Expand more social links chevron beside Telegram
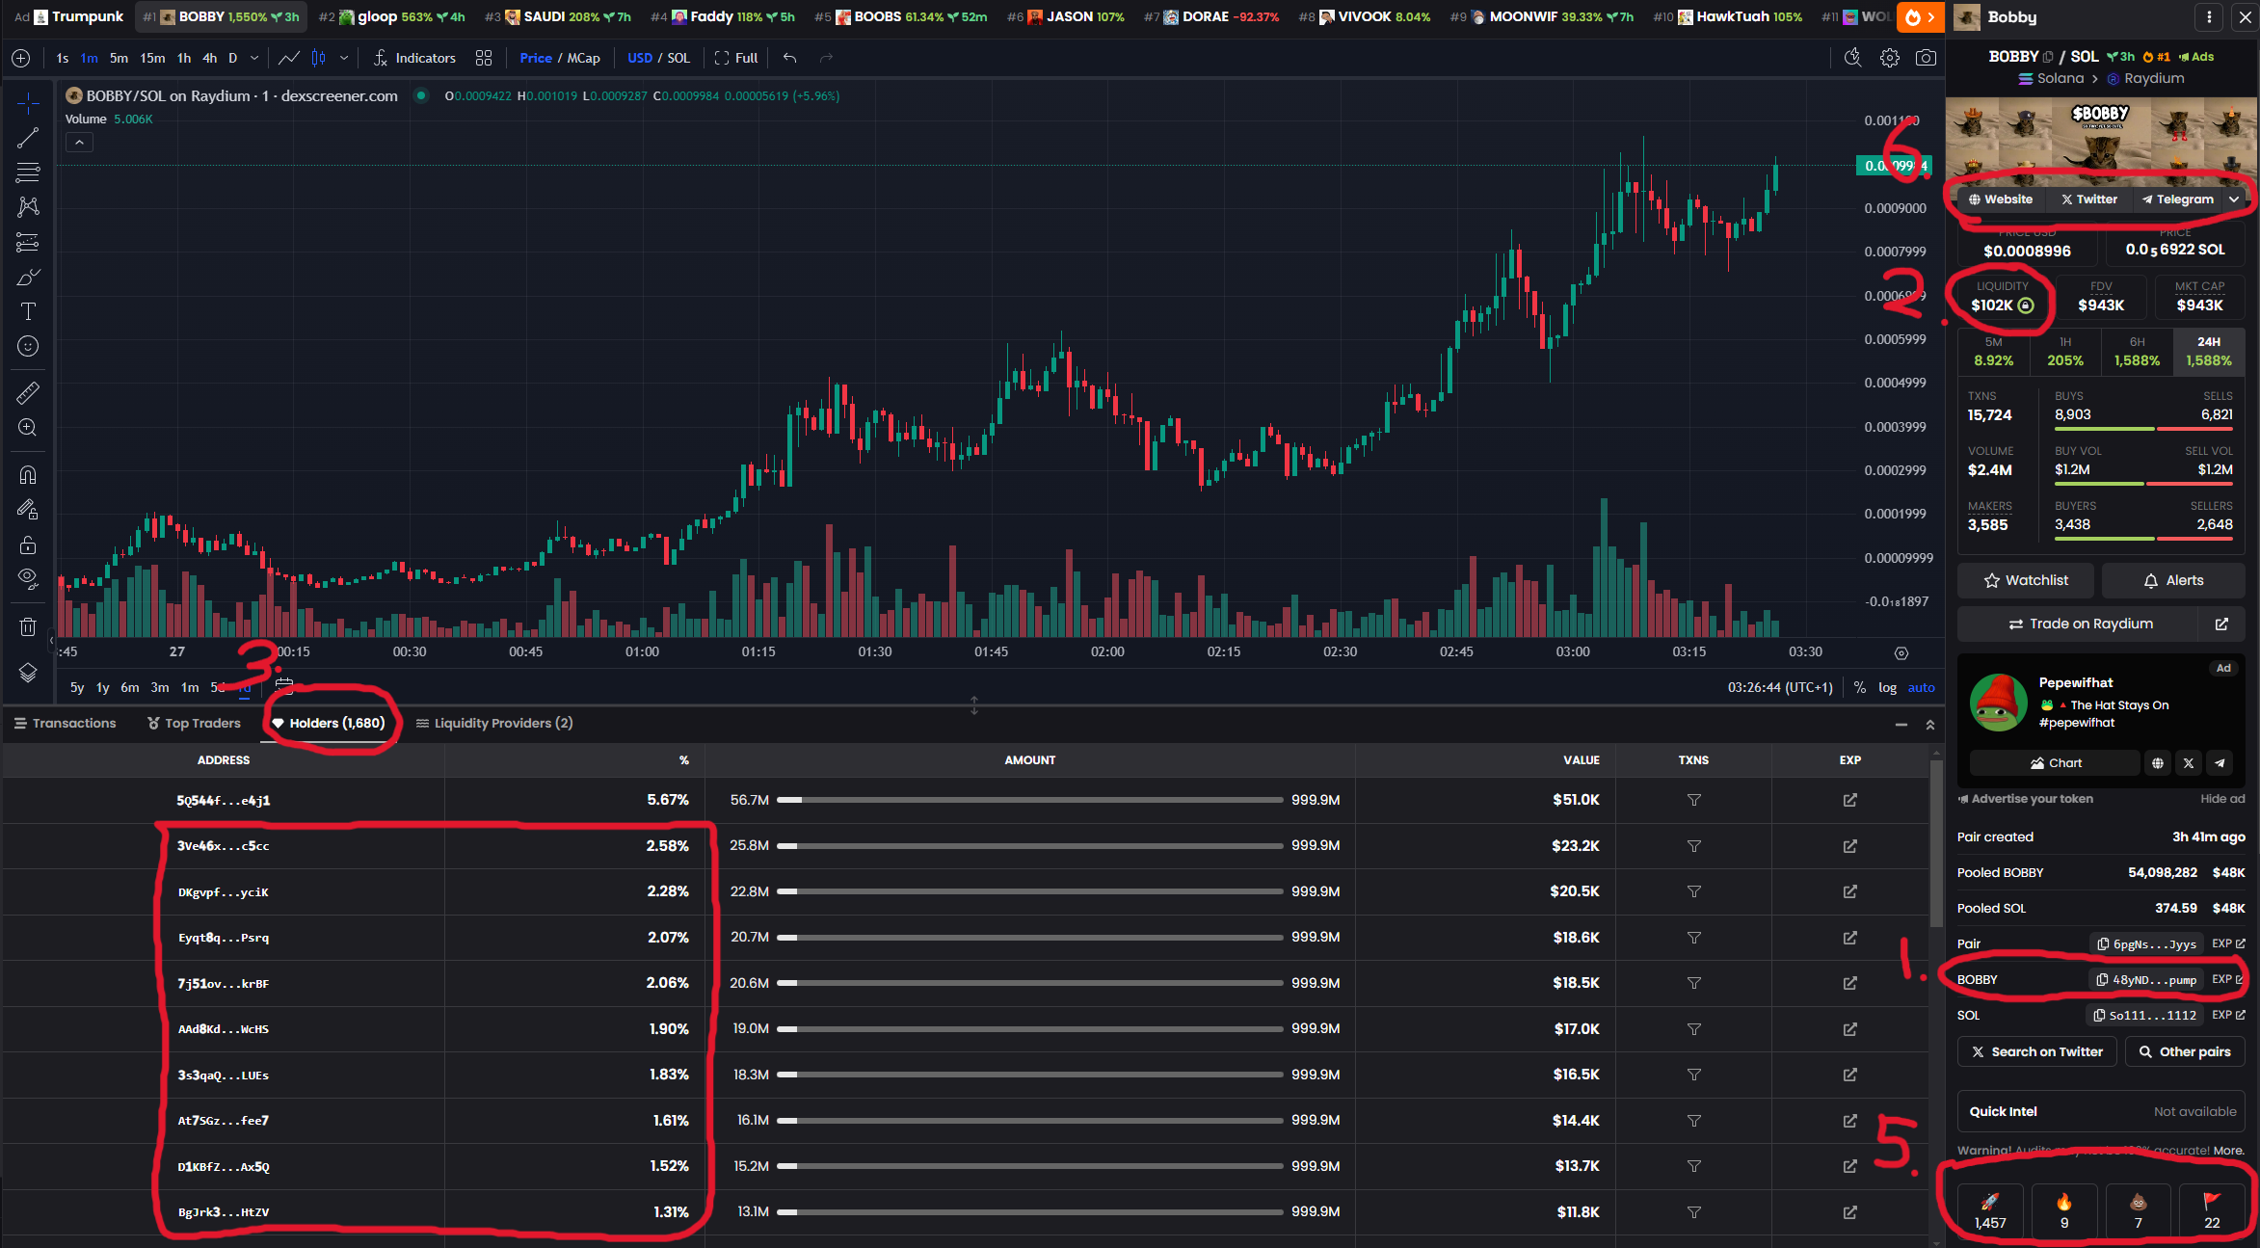 tap(2234, 199)
